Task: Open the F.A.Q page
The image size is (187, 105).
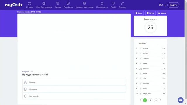Action: (113, 5)
